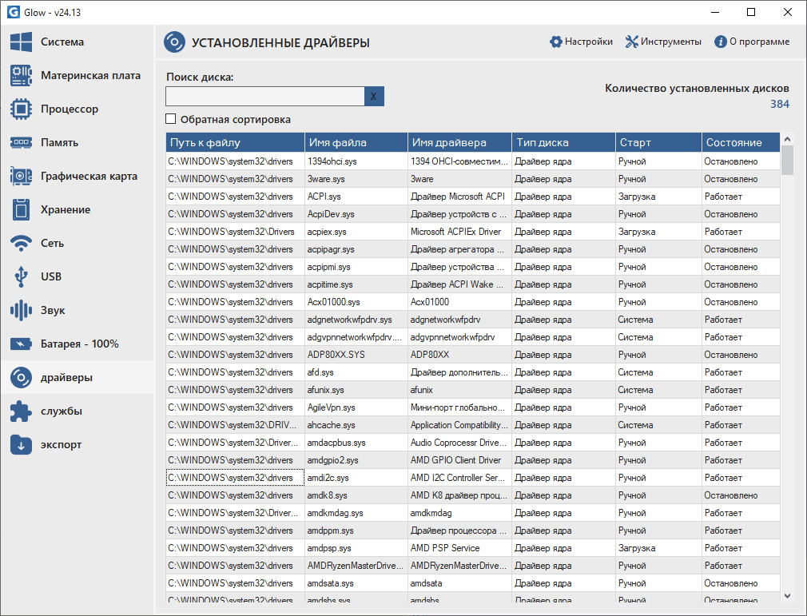Open the Система section icon
This screenshot has width=807, height=616.
pyautogui.click(x=21, y=42)
